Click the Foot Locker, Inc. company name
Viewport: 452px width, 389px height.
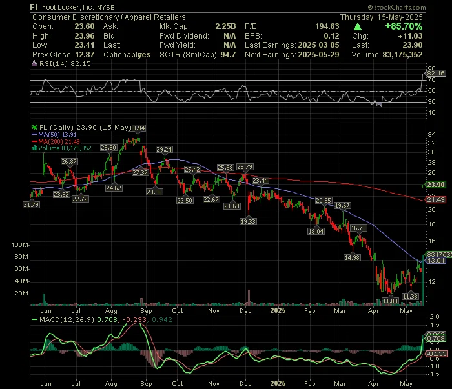[68, 8]
